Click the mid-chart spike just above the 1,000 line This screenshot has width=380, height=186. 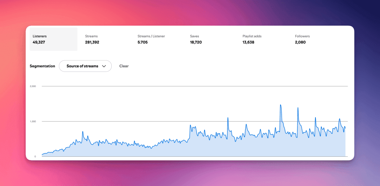point(228,118)
